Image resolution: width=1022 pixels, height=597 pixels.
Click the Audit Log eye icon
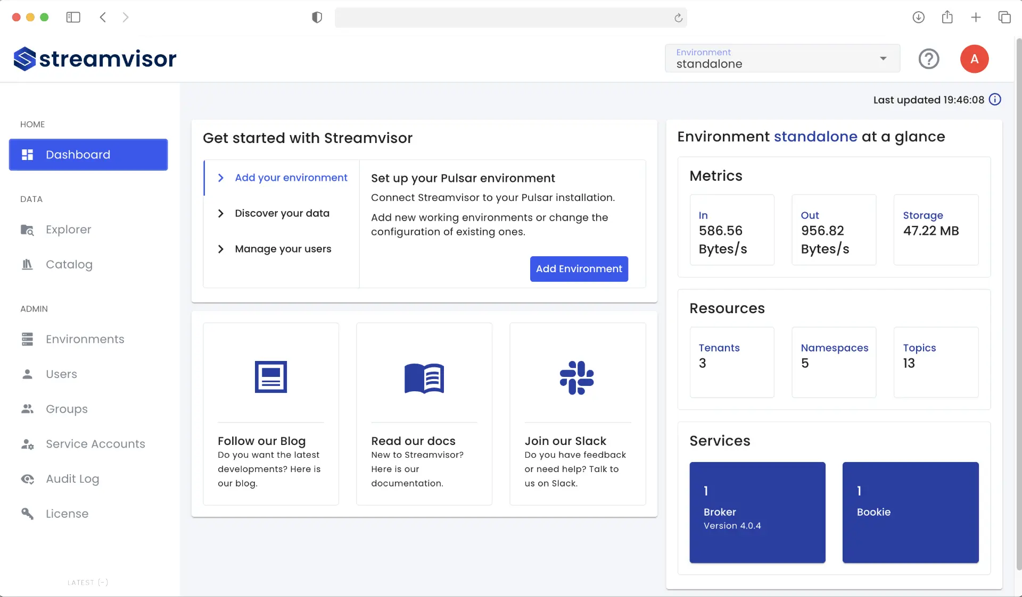(27, 479)
